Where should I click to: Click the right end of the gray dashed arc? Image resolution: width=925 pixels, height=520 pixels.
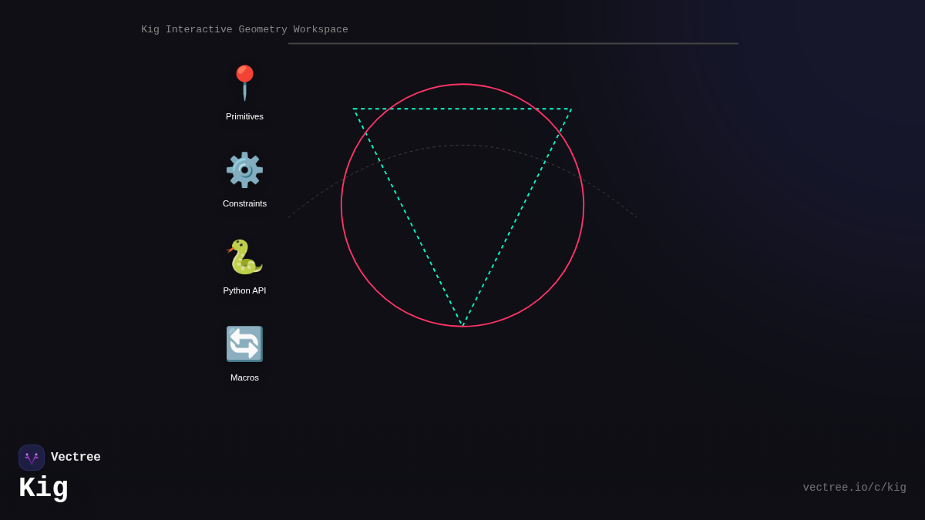point(635,216)
